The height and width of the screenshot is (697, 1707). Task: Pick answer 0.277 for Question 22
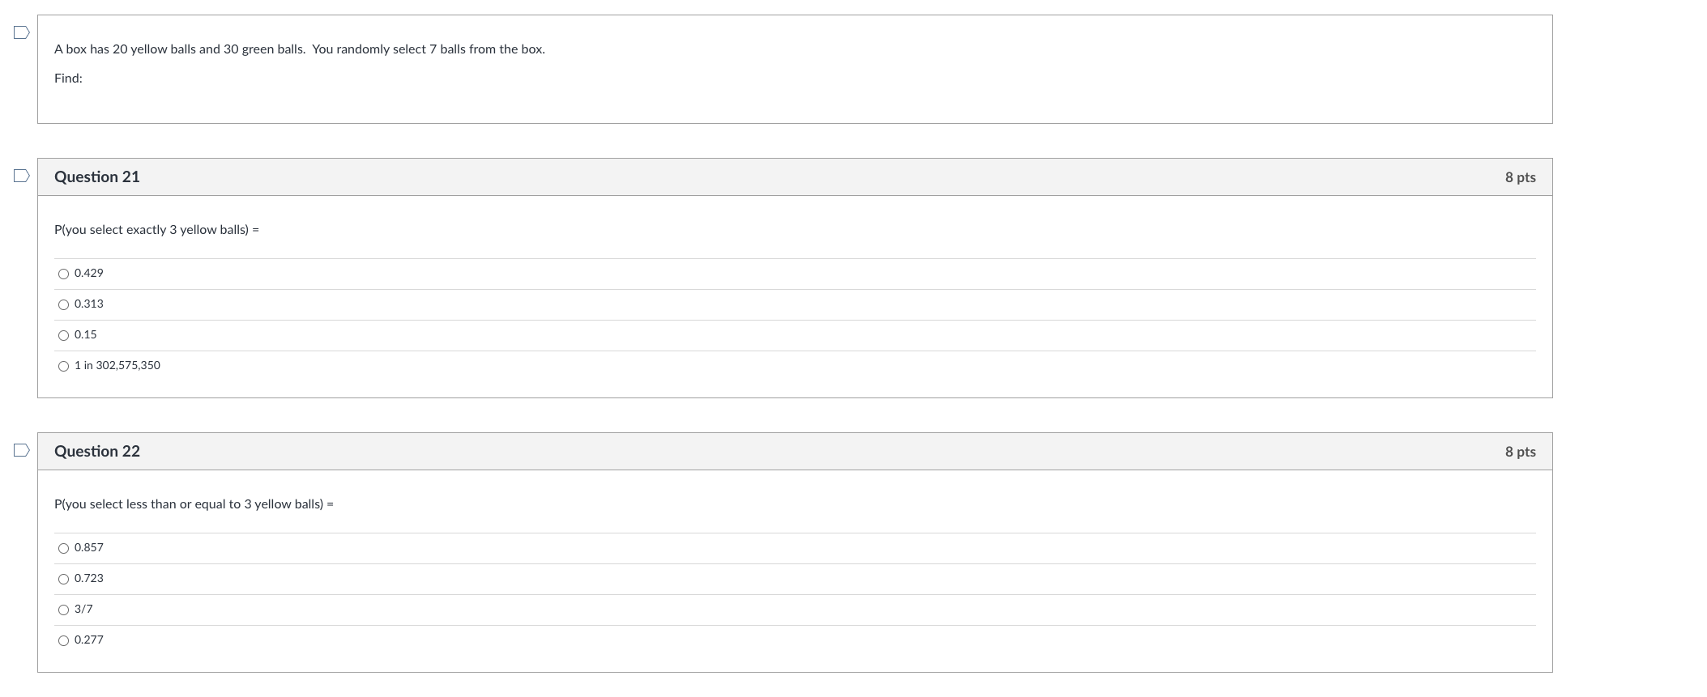(63, 640)
